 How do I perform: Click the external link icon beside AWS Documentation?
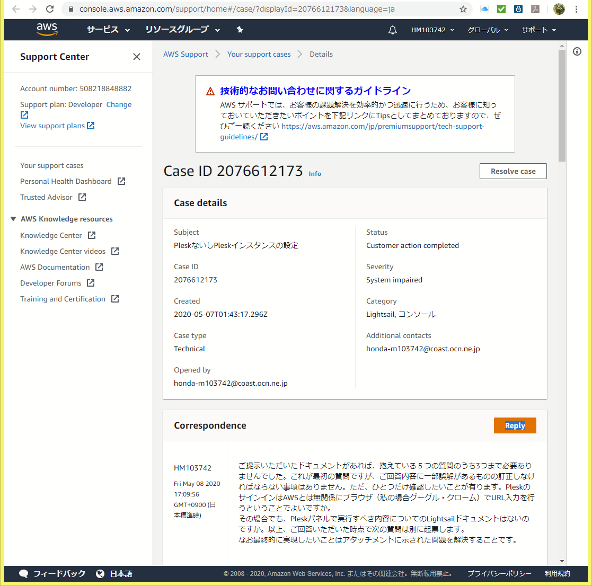(99, 267)
